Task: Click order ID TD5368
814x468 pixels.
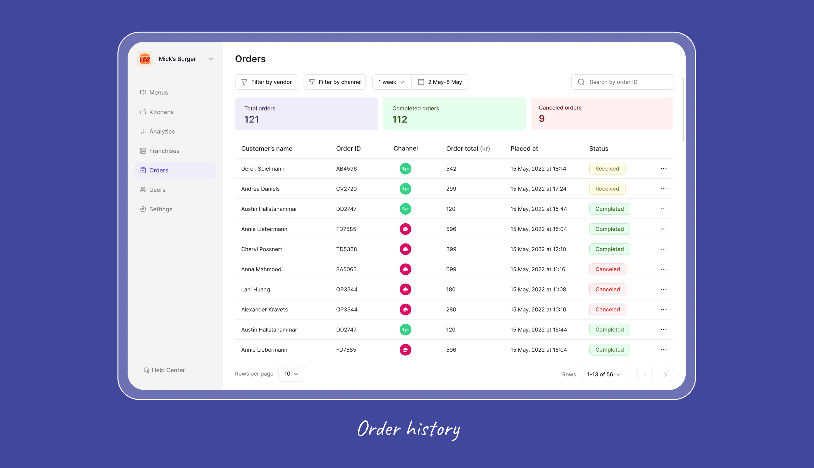Action: click(x=346, y=249)
